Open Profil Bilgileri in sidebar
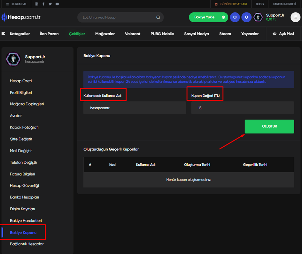302x254 pixels. [x=21, y=93]
